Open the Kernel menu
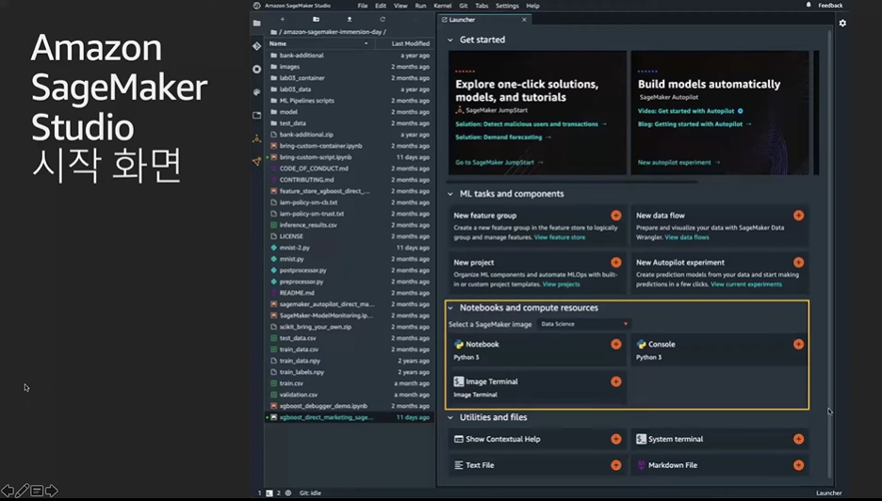This screenshot has height=501, width=882. [443, 6]
